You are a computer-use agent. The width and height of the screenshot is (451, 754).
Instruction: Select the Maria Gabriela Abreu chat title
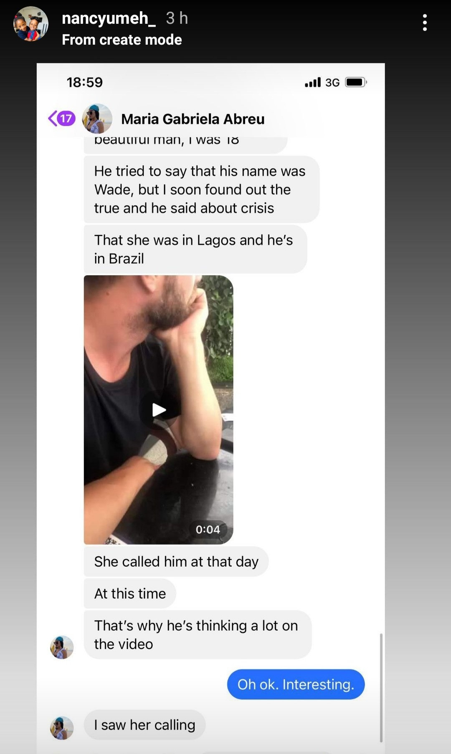pos(193,119)
